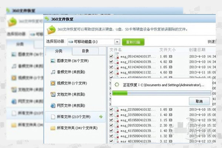The height and width of the screenshot is (148, 222).
Task: Select the 网页文件 web page icon
Action: pos(53,105)
